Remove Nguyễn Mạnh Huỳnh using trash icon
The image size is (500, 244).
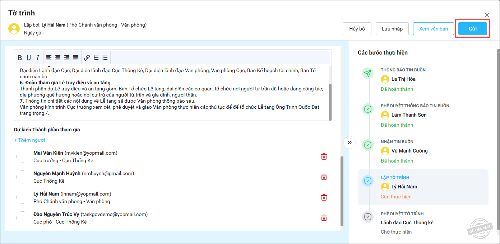[x=324, y=177]
